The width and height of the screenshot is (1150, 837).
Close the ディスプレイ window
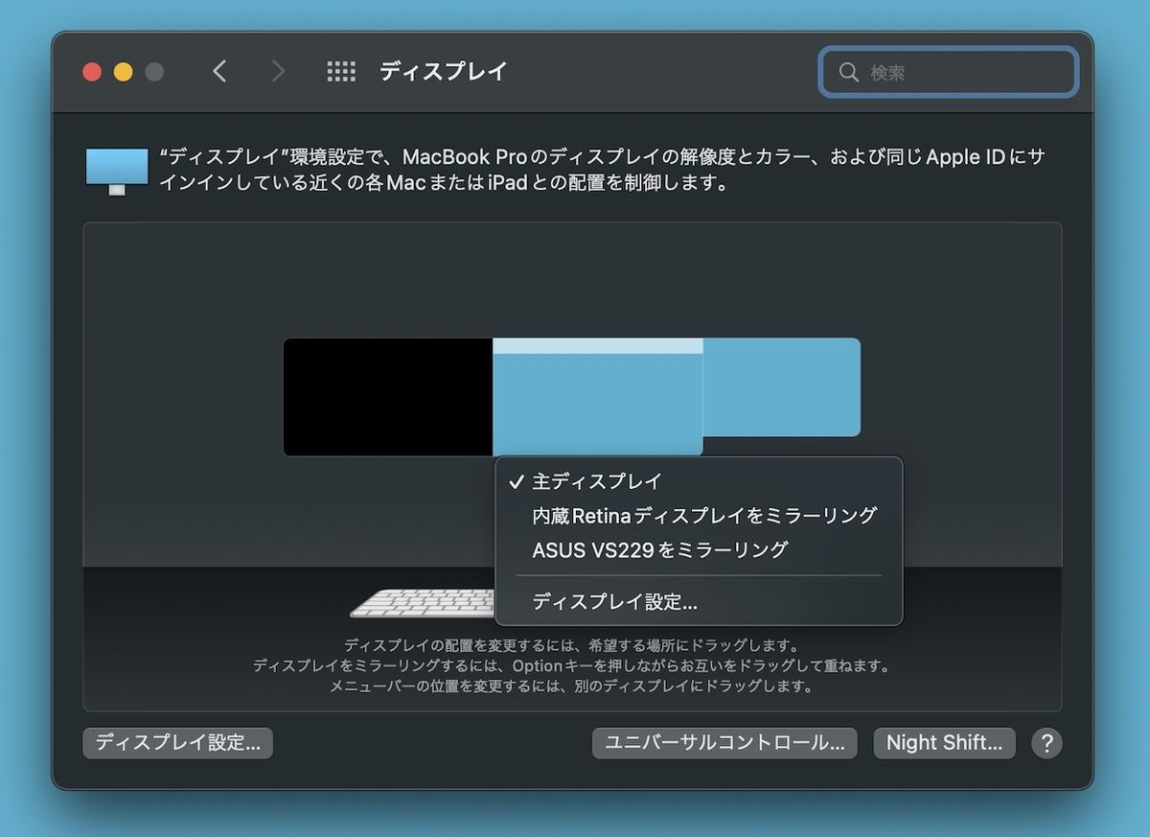click(x=92, y=72)
